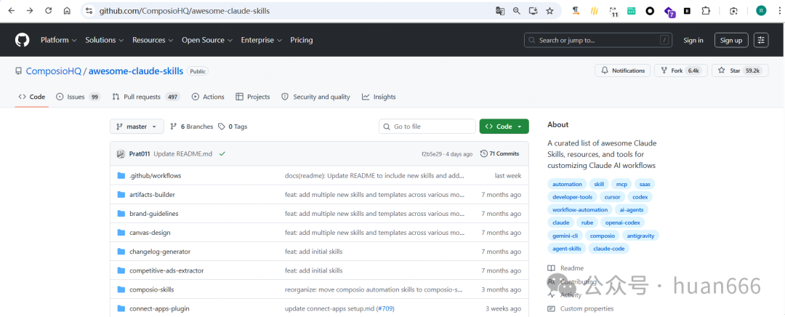This screenshot has height=317, width=785.
Task: Open the browser extensions puzzle icon
Action: click(706, 10)
